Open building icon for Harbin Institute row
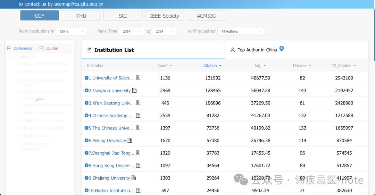 138,190
